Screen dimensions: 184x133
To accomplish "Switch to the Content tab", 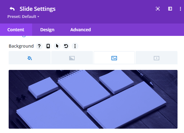I will [16, 30].
